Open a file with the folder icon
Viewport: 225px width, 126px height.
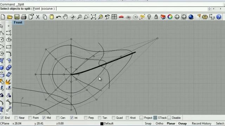click(x=10, y=17)
